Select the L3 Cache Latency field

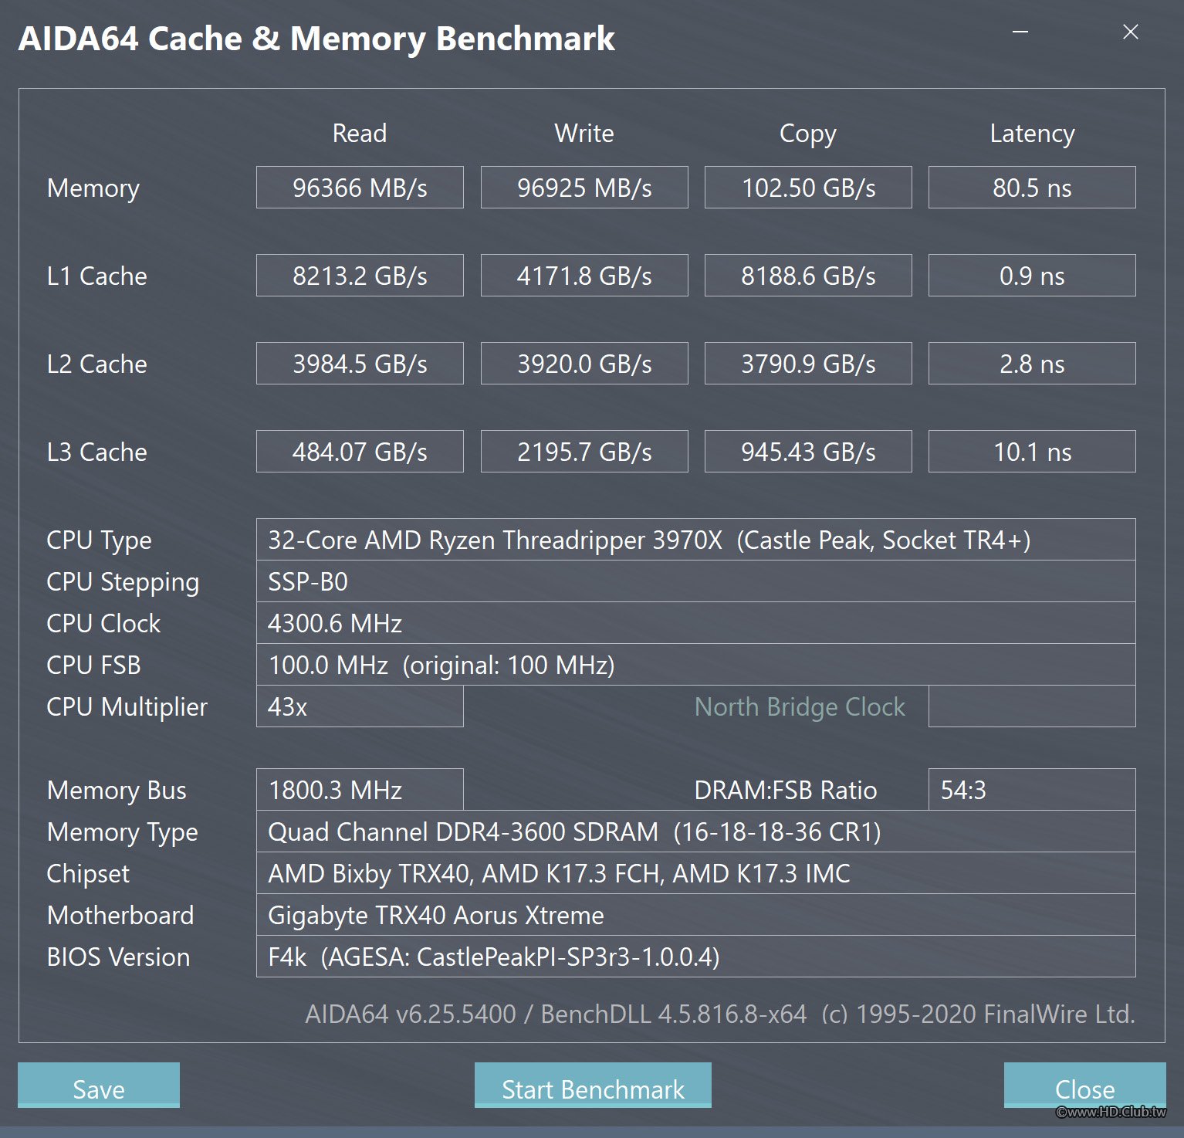[x=1032, y=452]
